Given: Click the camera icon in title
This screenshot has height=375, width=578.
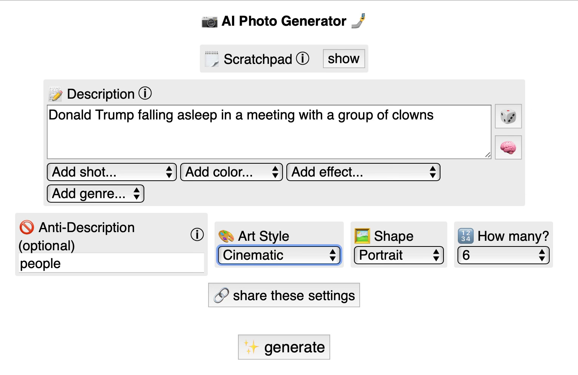Looking at the screenshot, I should point(209,22).
